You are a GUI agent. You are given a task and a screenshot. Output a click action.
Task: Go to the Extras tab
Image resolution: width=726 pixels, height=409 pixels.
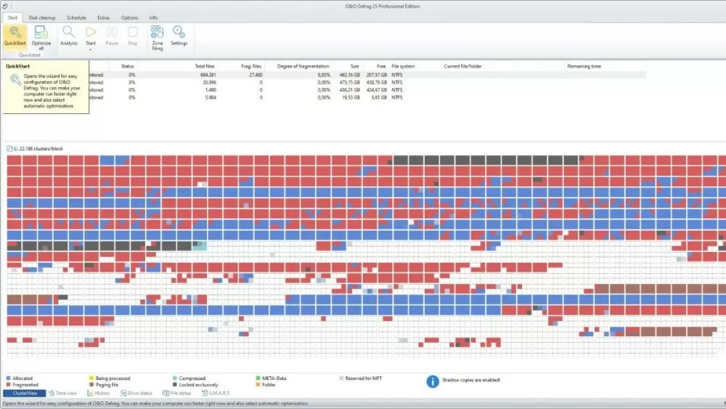(105, 17)
